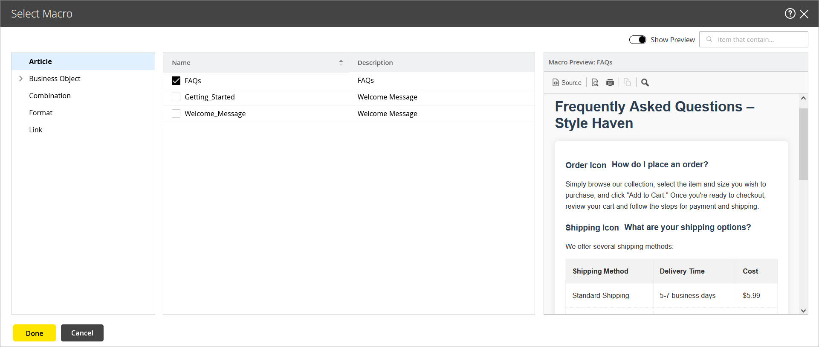Click the 'Frequently Asked Questions – Style Haven' heading

[x=654, y=115]
